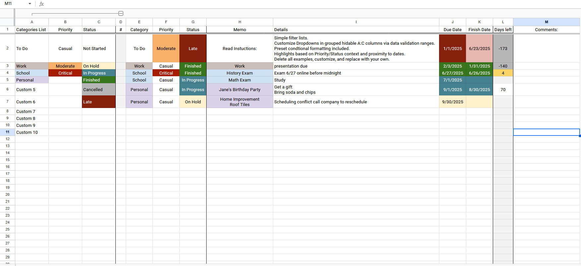
Task: Click the Due Date header cell
Action: [452, 29]
